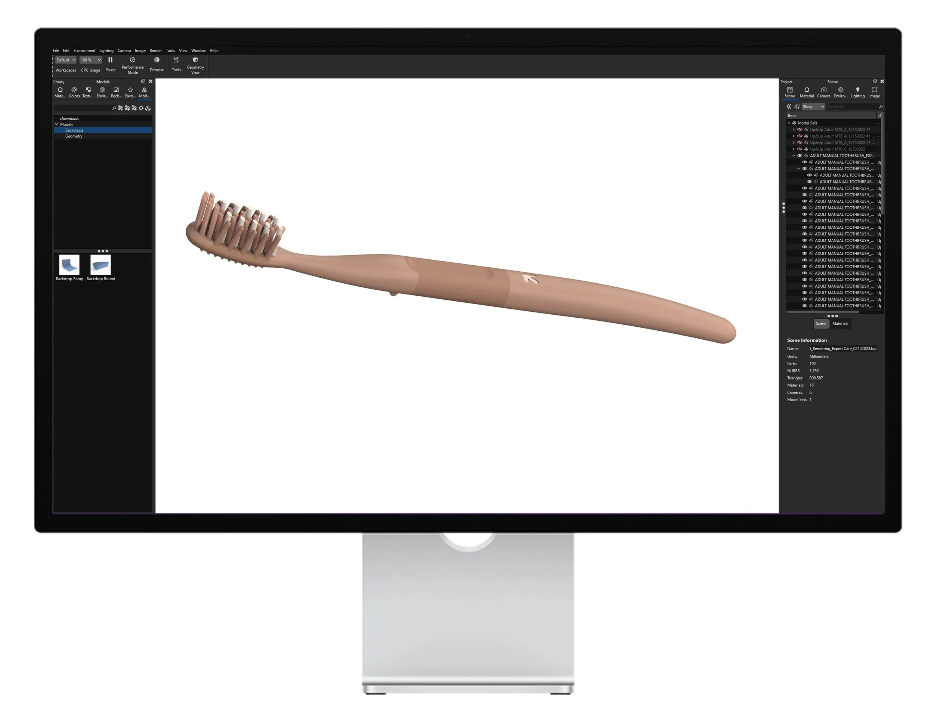
Task: Open the Colors library tab
Action: coord(74,92)
